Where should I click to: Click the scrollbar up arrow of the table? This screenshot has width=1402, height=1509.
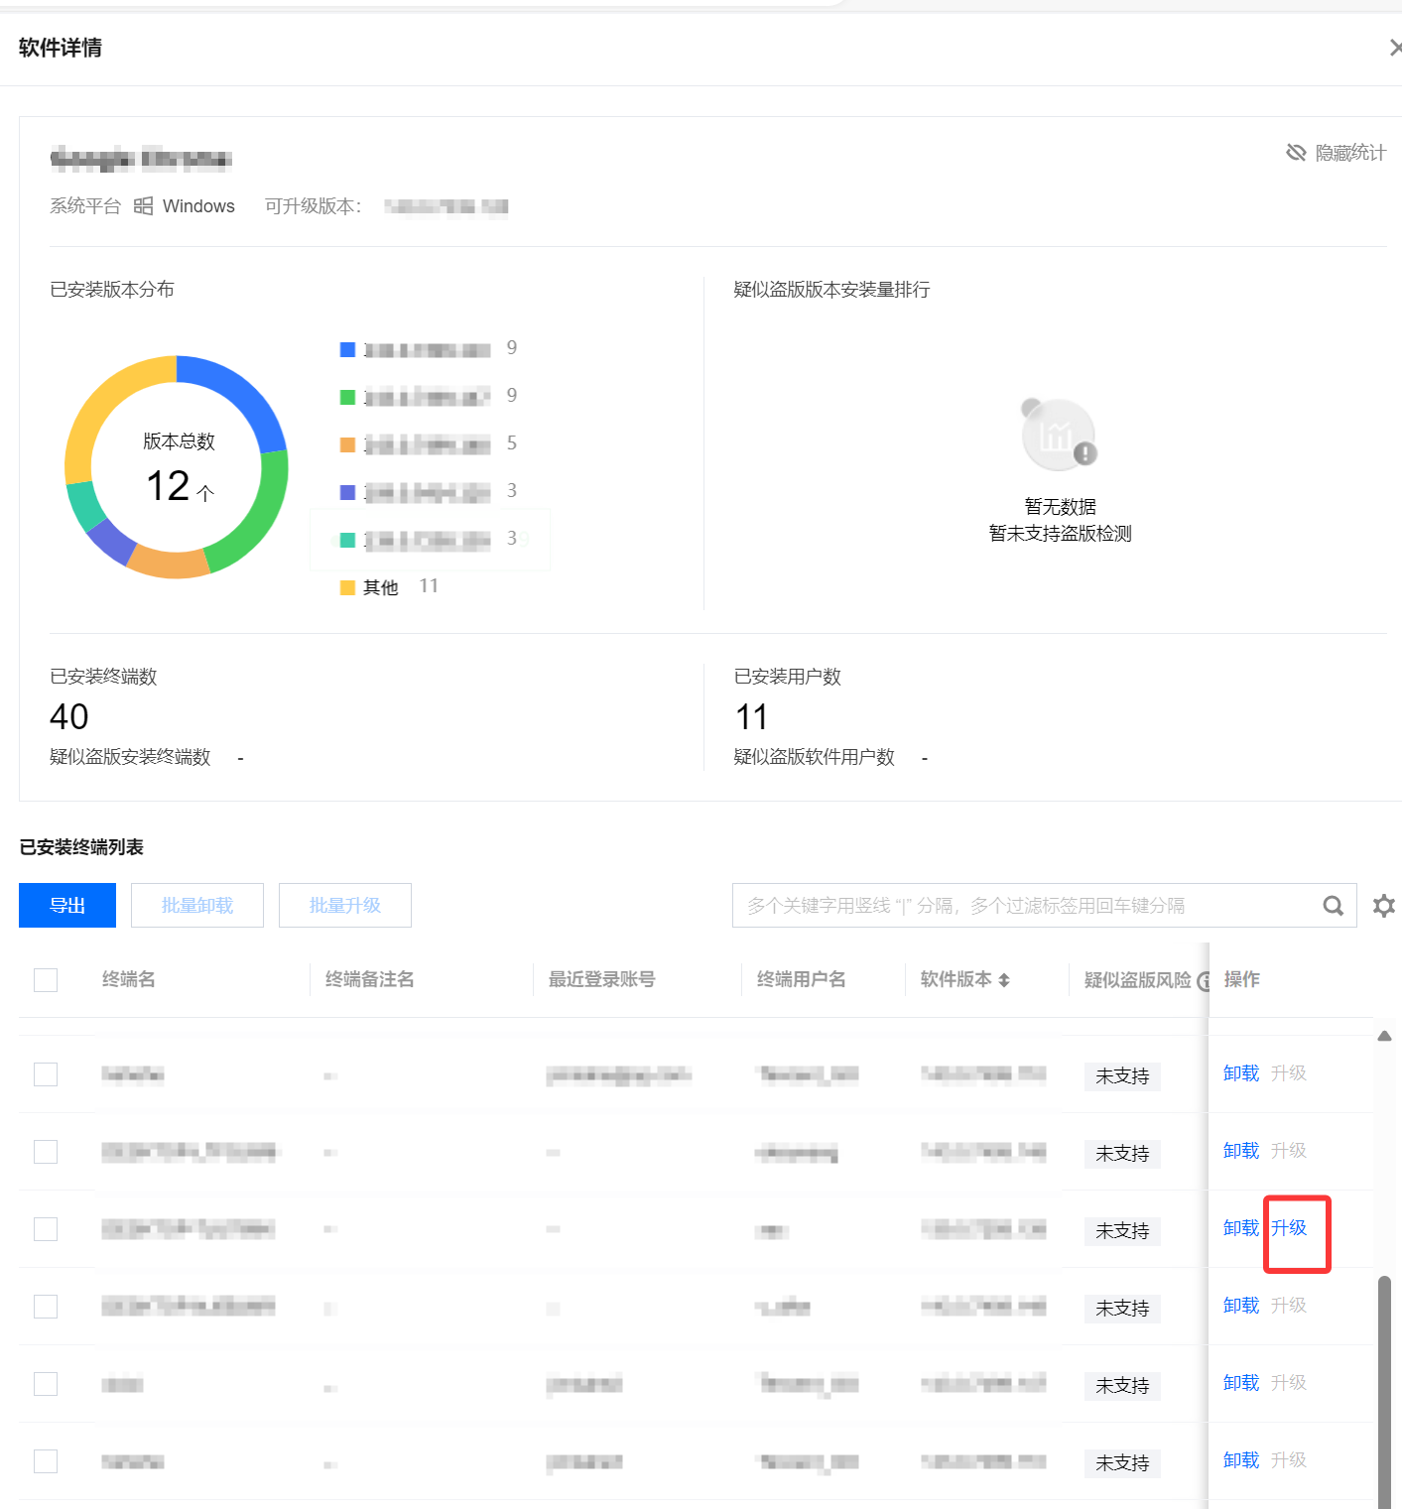click(x=1384, y=1036)
